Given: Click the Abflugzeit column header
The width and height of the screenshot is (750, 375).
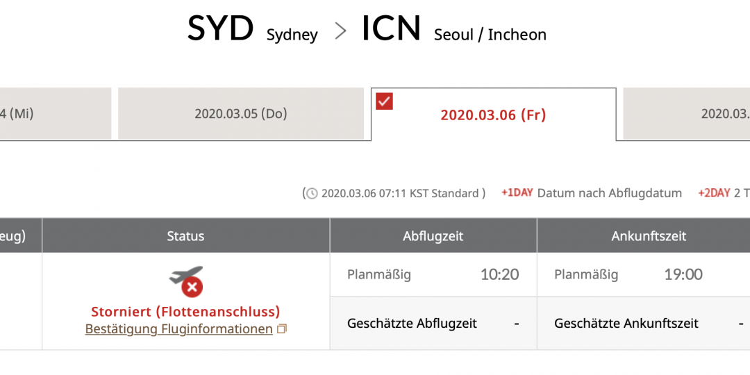Looking at the screenshot, I should coord(433,236).
